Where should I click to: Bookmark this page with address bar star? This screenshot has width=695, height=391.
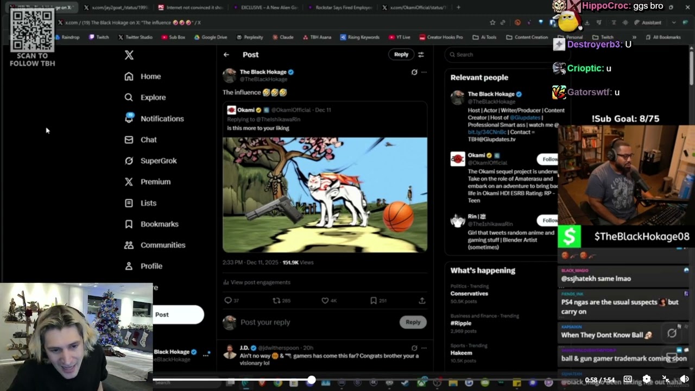[x=492, y=23]
